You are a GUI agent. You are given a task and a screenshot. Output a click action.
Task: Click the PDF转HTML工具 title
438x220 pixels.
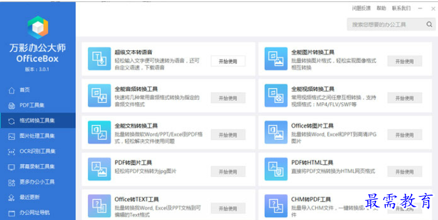312,163
